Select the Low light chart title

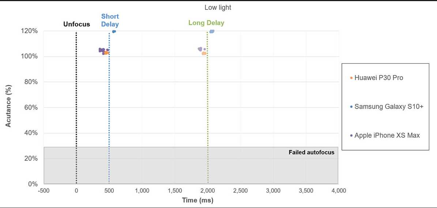coord(218,8)
